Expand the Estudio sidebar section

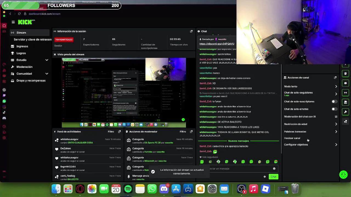47,60
